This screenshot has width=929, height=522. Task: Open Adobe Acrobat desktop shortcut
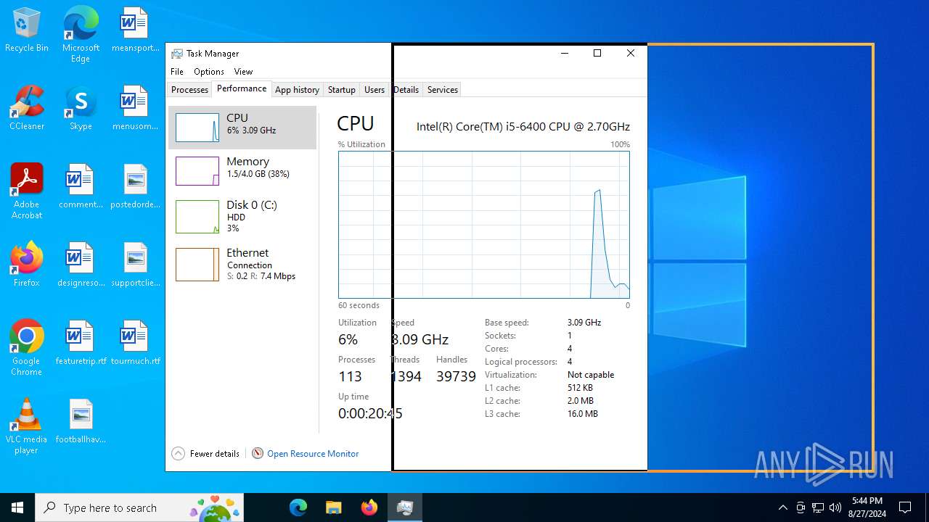click(x=27, y=191)
